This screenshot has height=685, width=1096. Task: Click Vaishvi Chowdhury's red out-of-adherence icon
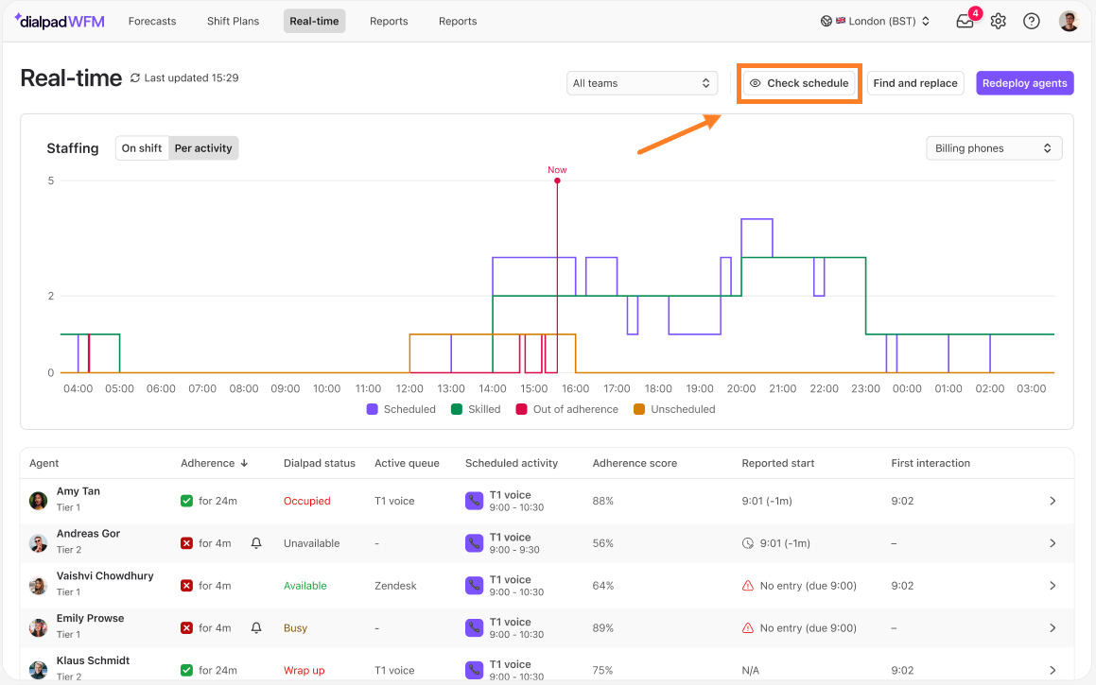(x=186, y=586)
